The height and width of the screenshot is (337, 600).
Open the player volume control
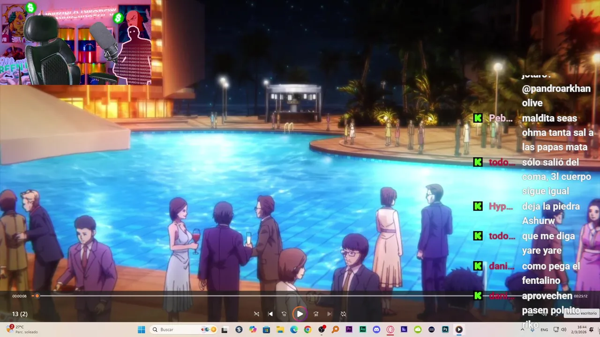coord(544,314)
